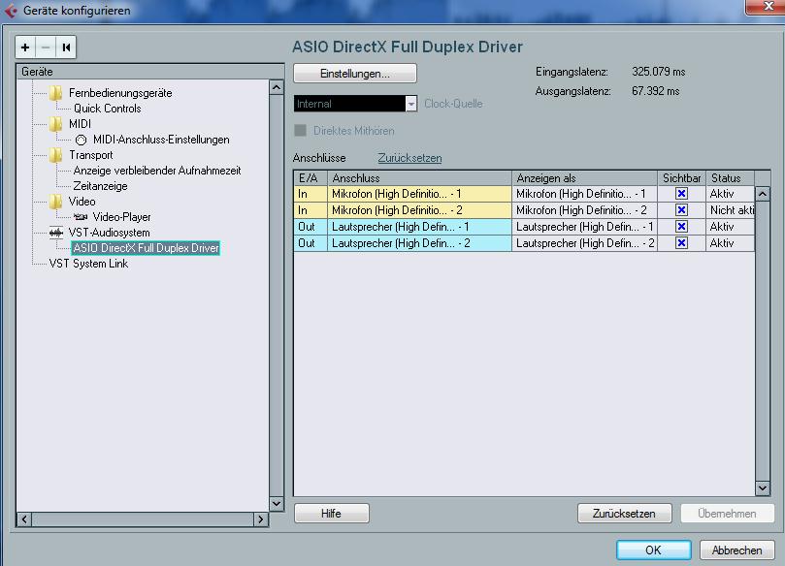Click the Sichtbar column header
This screenshot has height=566, width=785.
tap(681, 178)
